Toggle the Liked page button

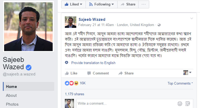[x=73, y=4]
